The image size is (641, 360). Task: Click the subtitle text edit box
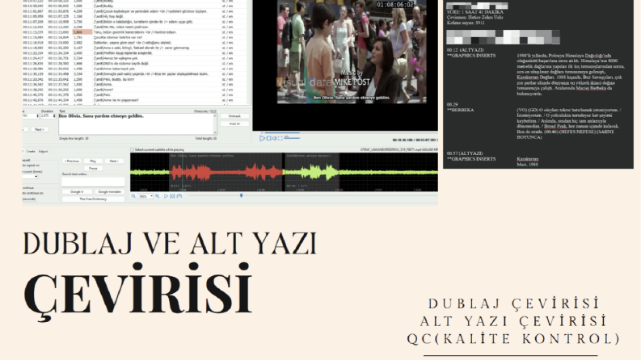(x=137, y=124)
